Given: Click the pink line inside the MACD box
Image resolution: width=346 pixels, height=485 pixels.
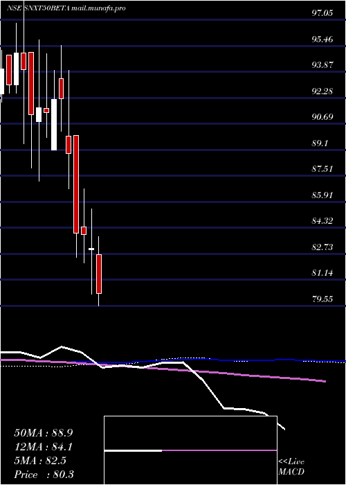Looking at the screenshot, I should coord(219,450).
